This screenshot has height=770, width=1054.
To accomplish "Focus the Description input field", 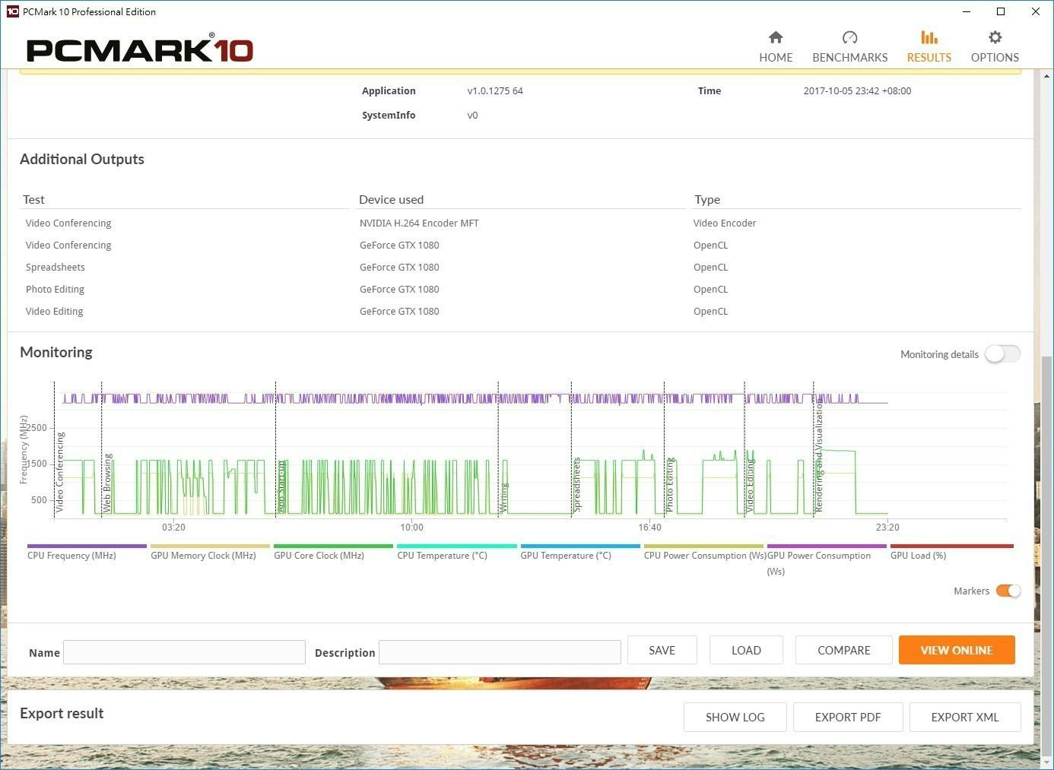I will pos(500,652).
